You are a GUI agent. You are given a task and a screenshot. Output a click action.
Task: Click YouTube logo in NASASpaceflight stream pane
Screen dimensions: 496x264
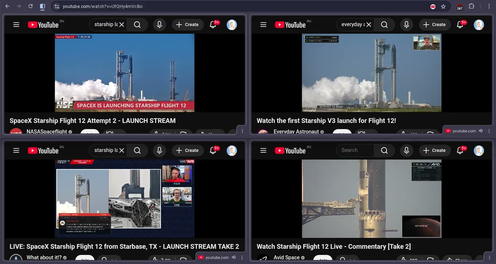point(43,25)
